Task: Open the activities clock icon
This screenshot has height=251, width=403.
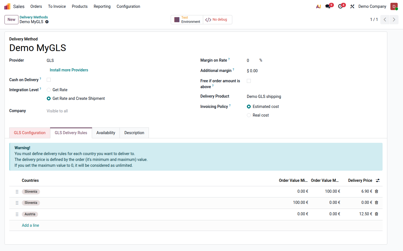Action: 341,6
